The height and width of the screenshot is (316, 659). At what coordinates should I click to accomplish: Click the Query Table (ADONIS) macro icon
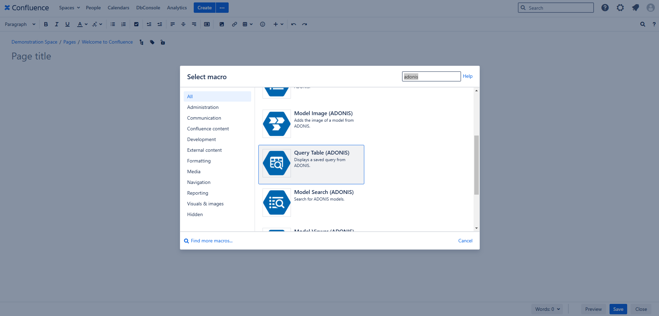tap(276, 163)
